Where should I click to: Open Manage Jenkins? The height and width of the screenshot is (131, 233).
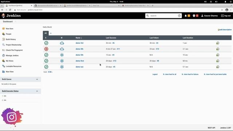pyautogui.click(x=12, y=56)
